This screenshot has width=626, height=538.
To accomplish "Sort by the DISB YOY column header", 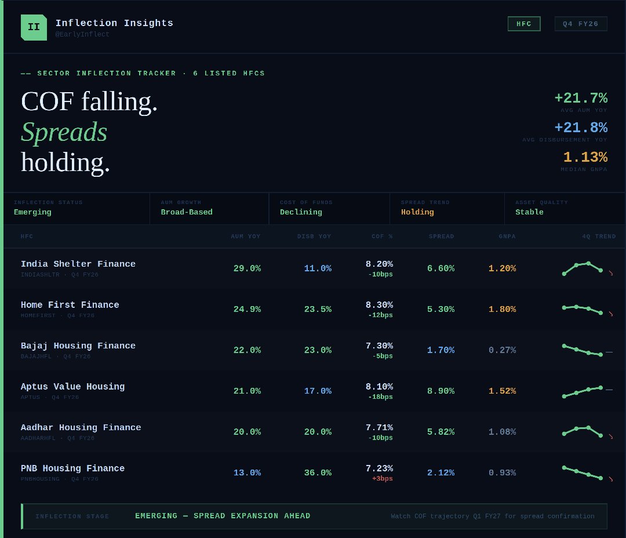I will [x=314, y=237].
